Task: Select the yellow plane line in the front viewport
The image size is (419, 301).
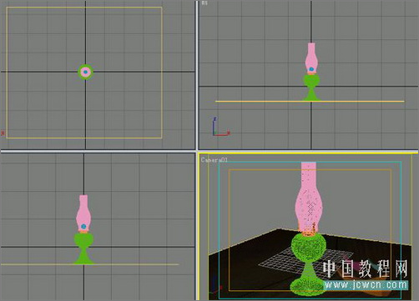Action: (310, 102)
